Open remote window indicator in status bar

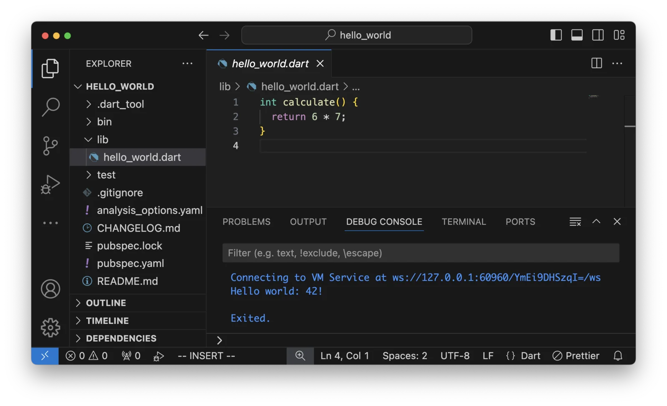click(45, 356)
